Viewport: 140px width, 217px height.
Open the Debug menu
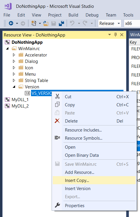point(92,15)
